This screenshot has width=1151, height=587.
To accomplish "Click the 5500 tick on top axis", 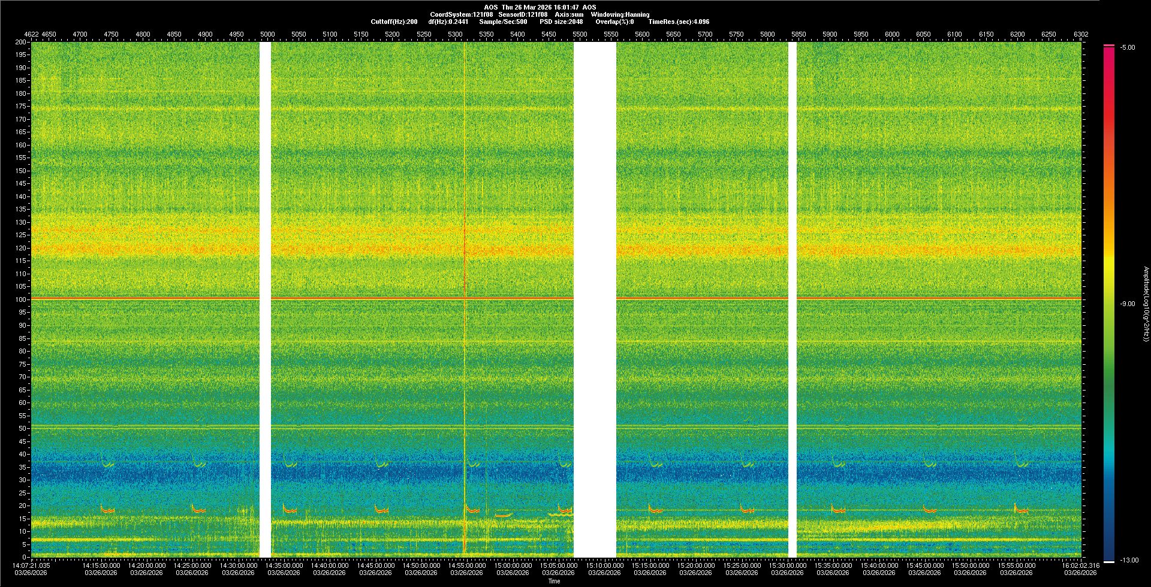I will (x=580, y=34).
